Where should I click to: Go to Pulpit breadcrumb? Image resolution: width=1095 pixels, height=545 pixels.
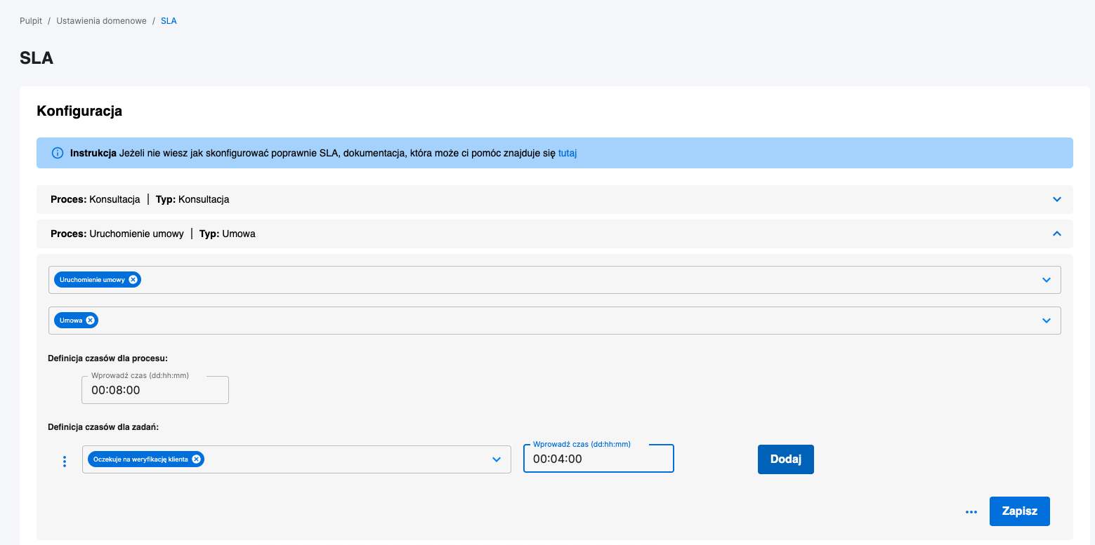click(x=31, y=21)
